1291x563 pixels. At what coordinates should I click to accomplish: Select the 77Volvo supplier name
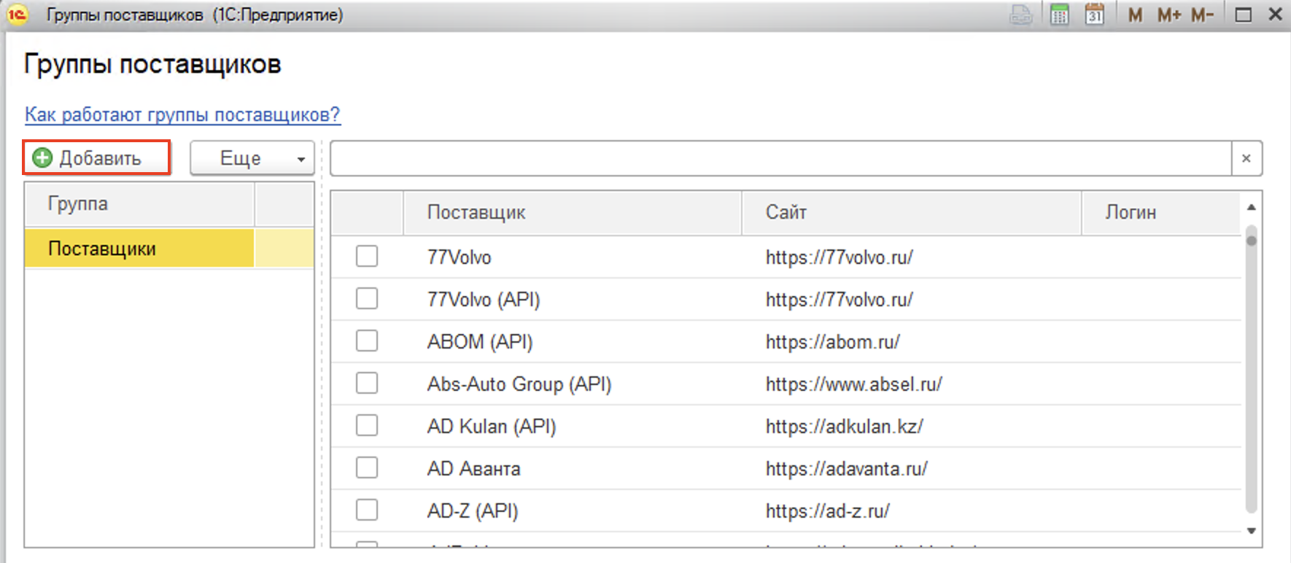click(460, 257)
